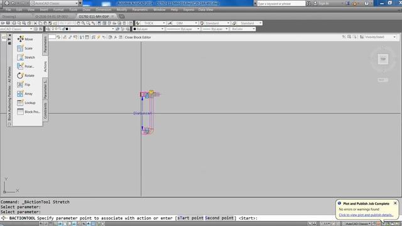Select the Block Properties Table tool

[29, 112]
